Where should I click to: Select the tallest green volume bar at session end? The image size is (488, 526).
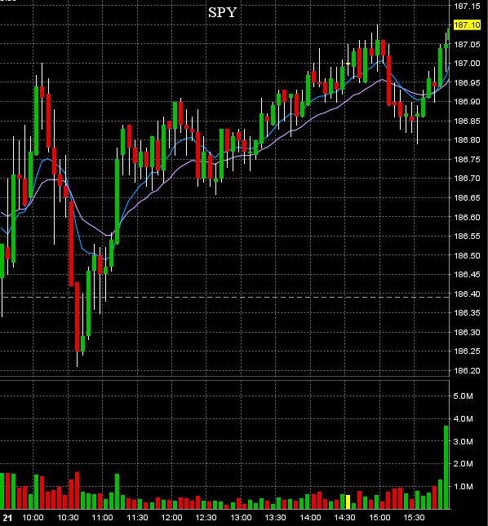[x=446, y=467]
